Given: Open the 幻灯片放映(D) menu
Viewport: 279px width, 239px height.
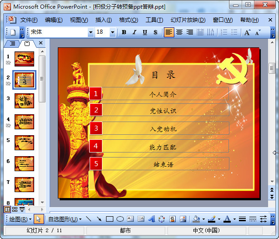Looking at the screenshot, I should point(188,20).
